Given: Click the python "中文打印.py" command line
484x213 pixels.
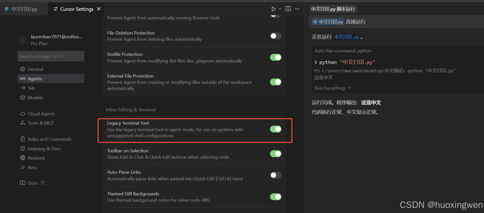Looking at the screenshot, I should point(345,62).
